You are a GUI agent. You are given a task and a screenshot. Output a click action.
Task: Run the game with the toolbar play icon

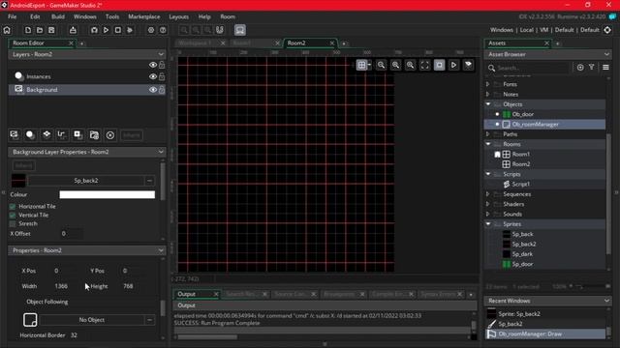click(x=106, y=30)
